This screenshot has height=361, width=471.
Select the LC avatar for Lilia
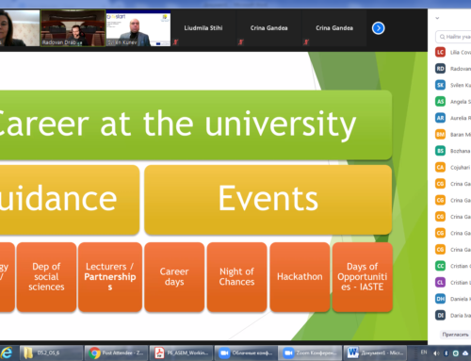(440, 52)
